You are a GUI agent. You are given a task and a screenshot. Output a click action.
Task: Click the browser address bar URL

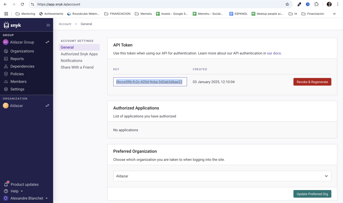[59, 4]
